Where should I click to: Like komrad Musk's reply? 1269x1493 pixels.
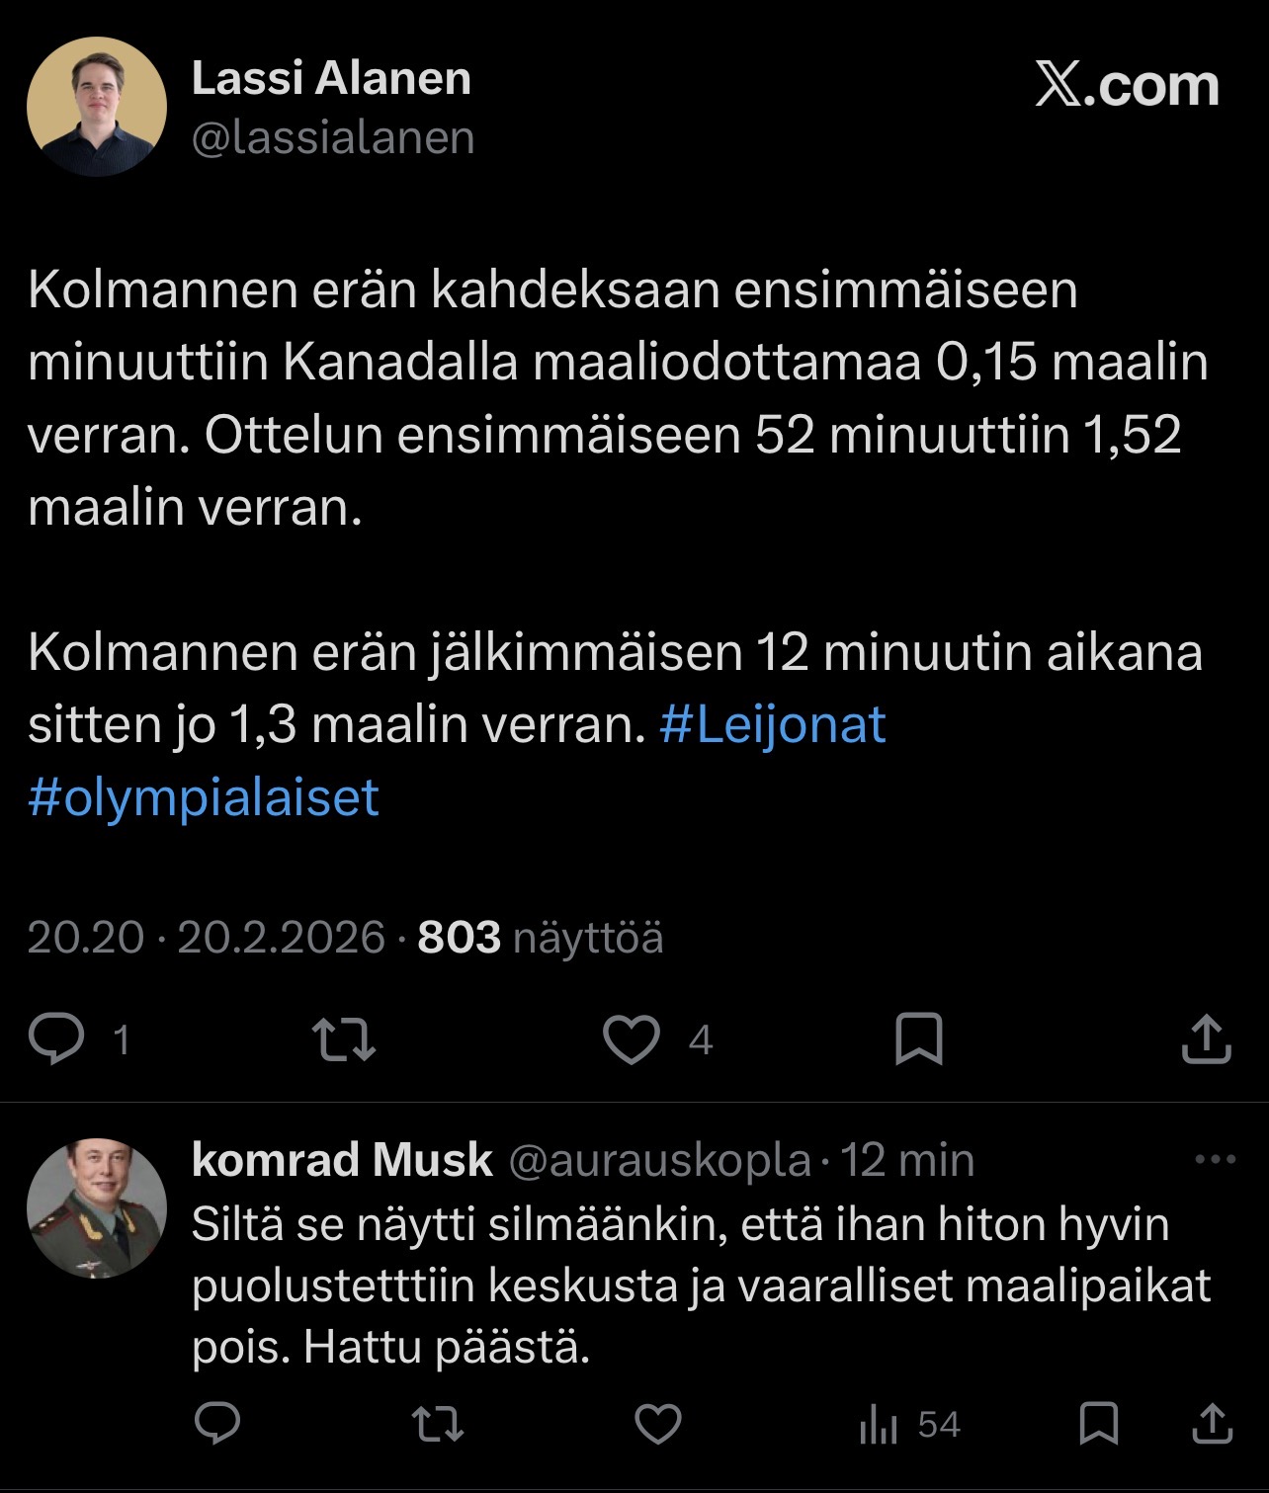pos(657,1424)
